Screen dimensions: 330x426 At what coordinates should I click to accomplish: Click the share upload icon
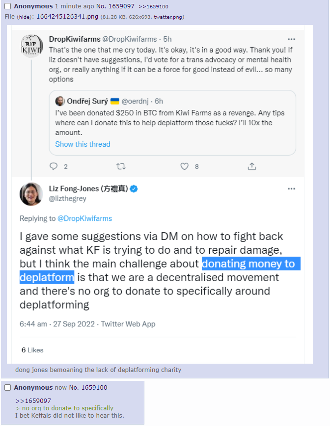click(252, 166)
